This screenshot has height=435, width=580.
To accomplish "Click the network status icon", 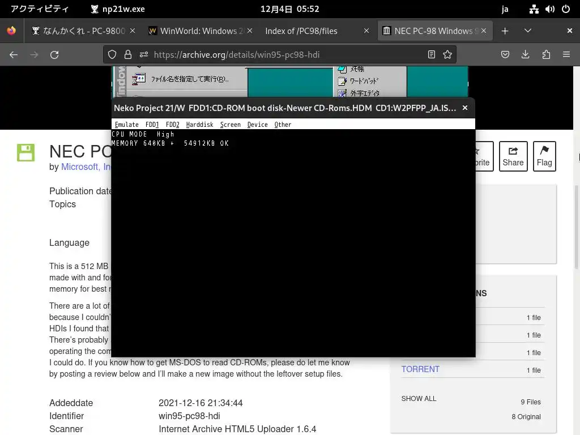I will [534, 9].
